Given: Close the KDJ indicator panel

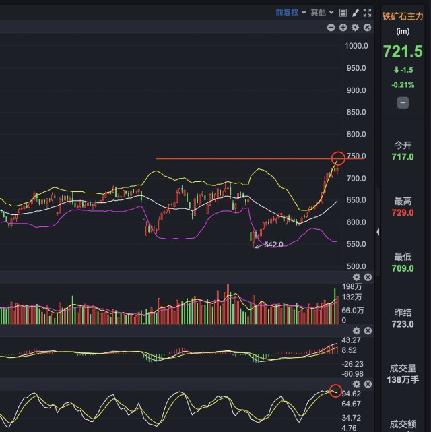Looking at the screenshot, I should point(368,384).
